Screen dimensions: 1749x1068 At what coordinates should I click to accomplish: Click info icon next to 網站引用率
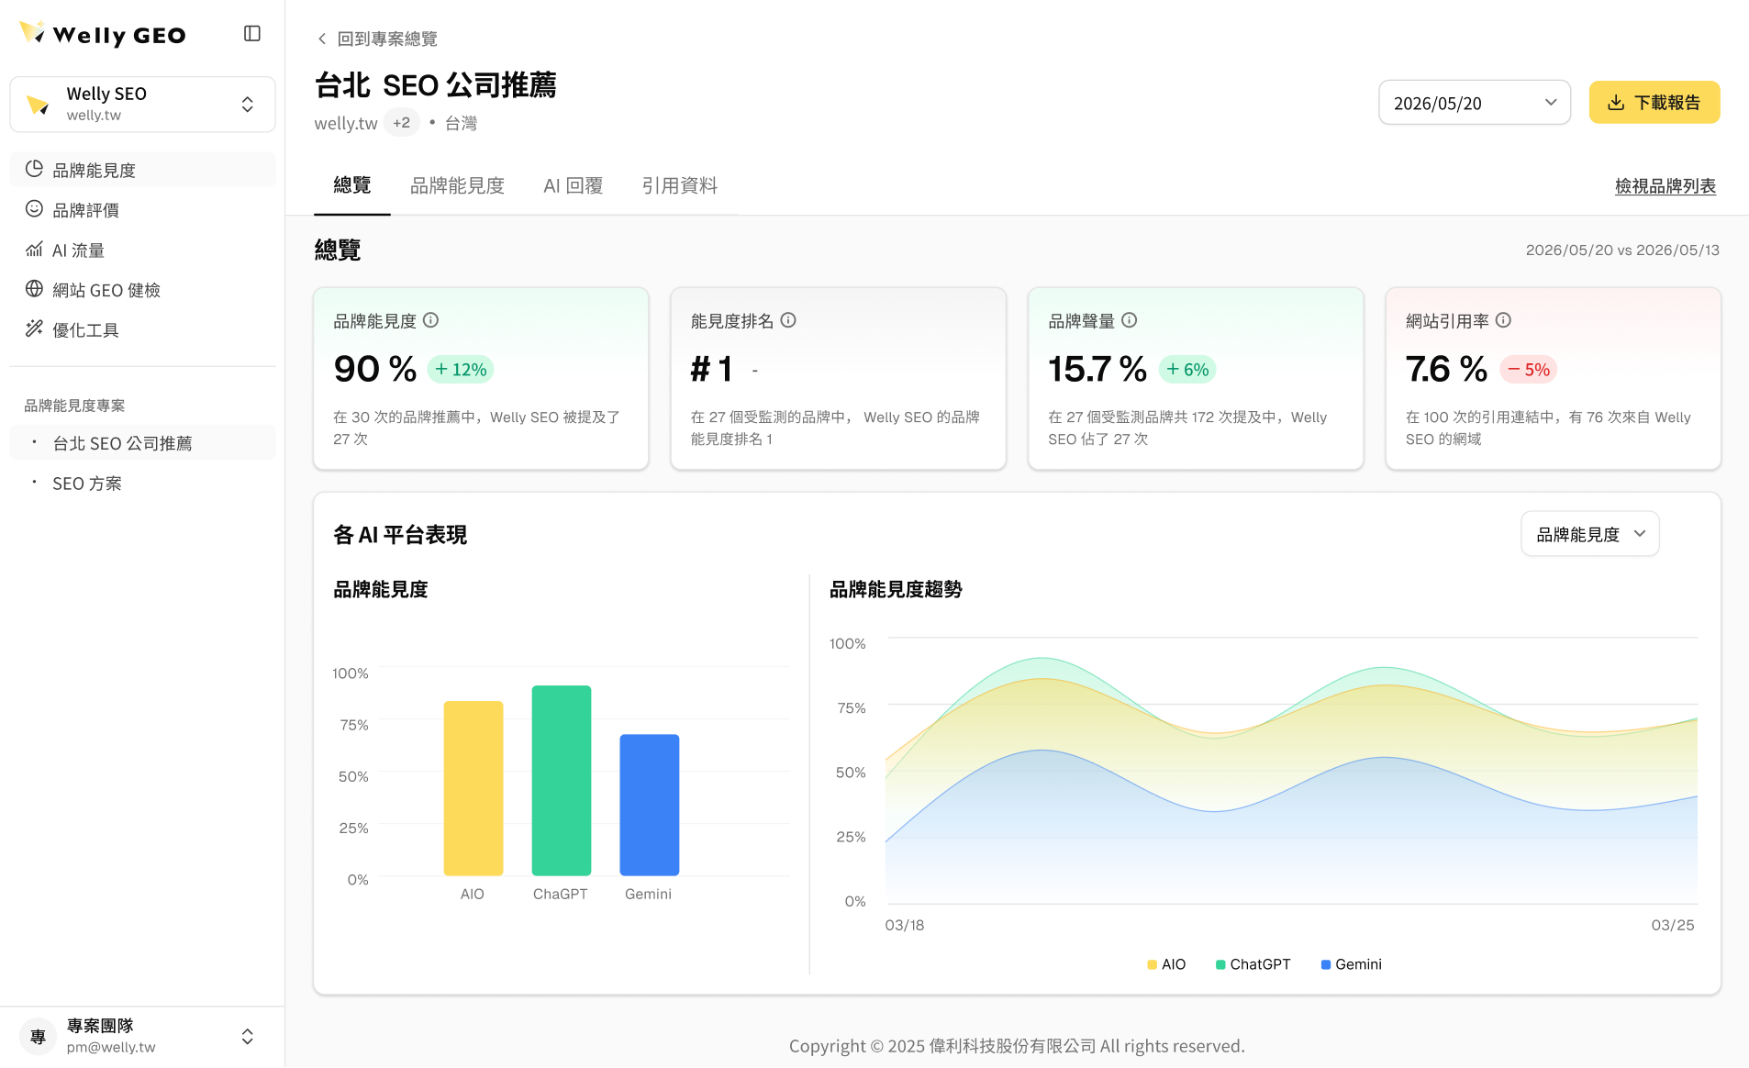(x=1503, y=320)
